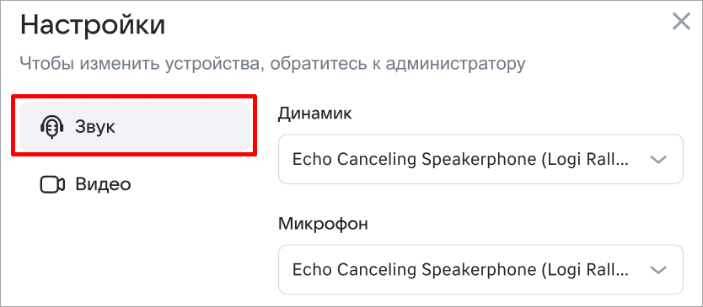Click the chevron arrow in the Микрофон field

point(658,270)
